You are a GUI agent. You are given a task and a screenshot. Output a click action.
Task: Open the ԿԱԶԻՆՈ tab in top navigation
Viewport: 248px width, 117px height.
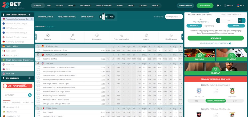click(x=72, y=6)
